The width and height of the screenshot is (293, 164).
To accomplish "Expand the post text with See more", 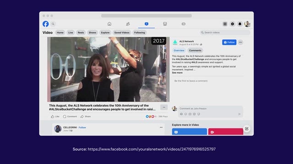I will tap(177, 73).
